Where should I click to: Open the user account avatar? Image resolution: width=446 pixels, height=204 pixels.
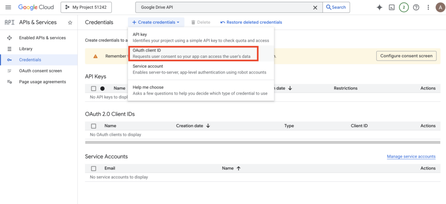pyautogui.click(x=439, y=7)
